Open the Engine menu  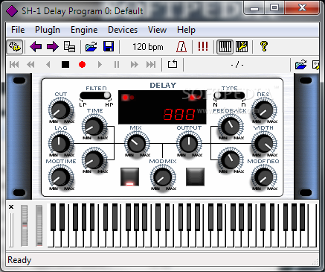tap(84, 30)
